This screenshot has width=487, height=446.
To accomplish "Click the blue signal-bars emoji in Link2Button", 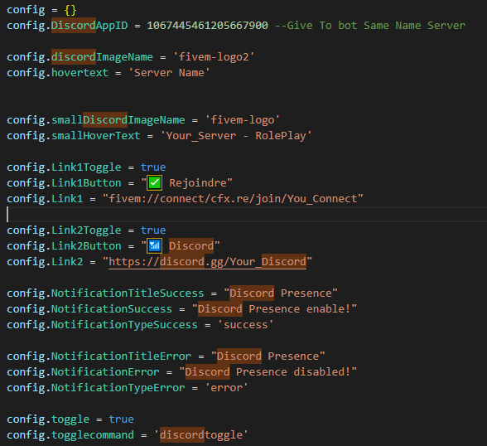I will [x=154, y=246].
